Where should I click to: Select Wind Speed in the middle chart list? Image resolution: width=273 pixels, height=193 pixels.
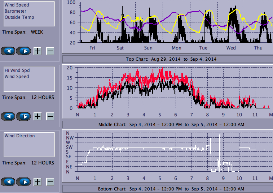(17, 77)
